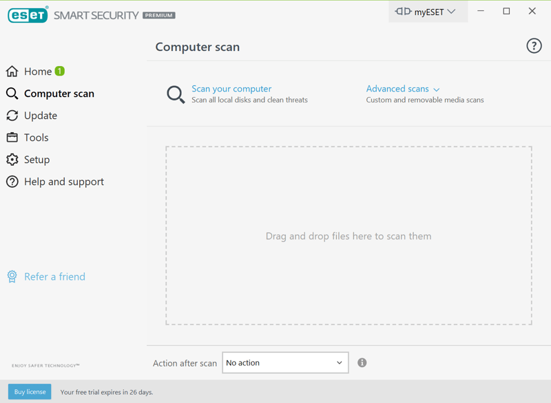Expand the Advanced scans chevron
Viewport: 551px width, 403px height.
437,90
